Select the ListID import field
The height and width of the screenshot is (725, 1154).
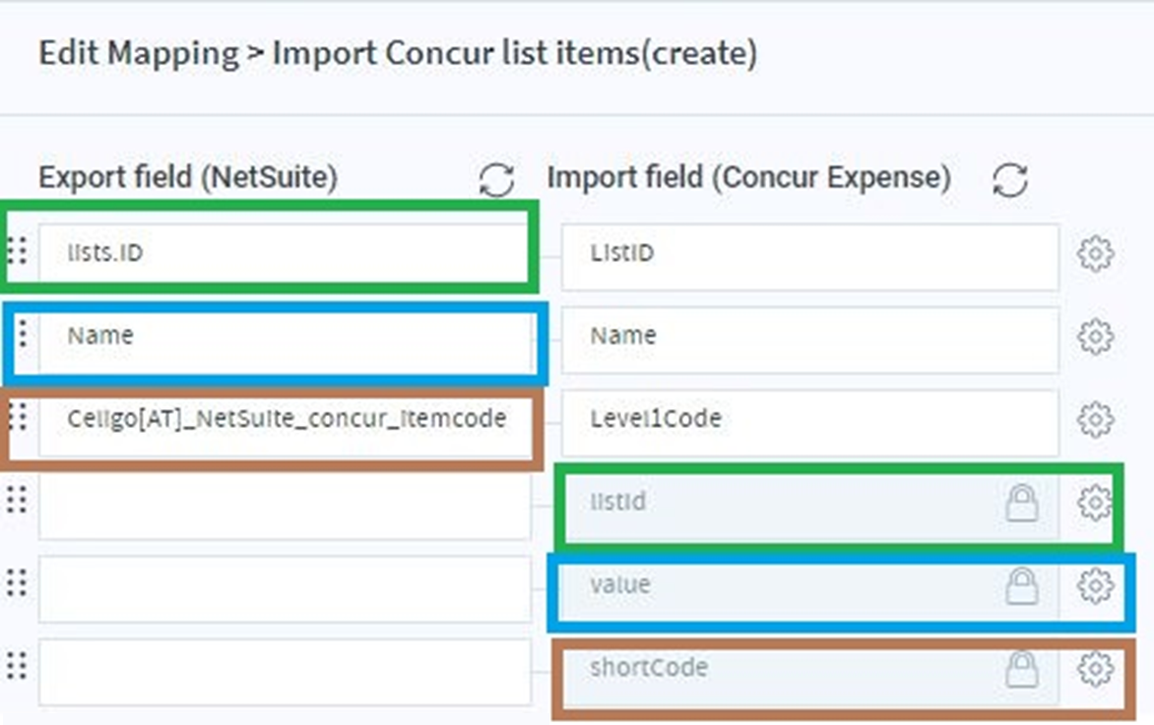[810, 258]
